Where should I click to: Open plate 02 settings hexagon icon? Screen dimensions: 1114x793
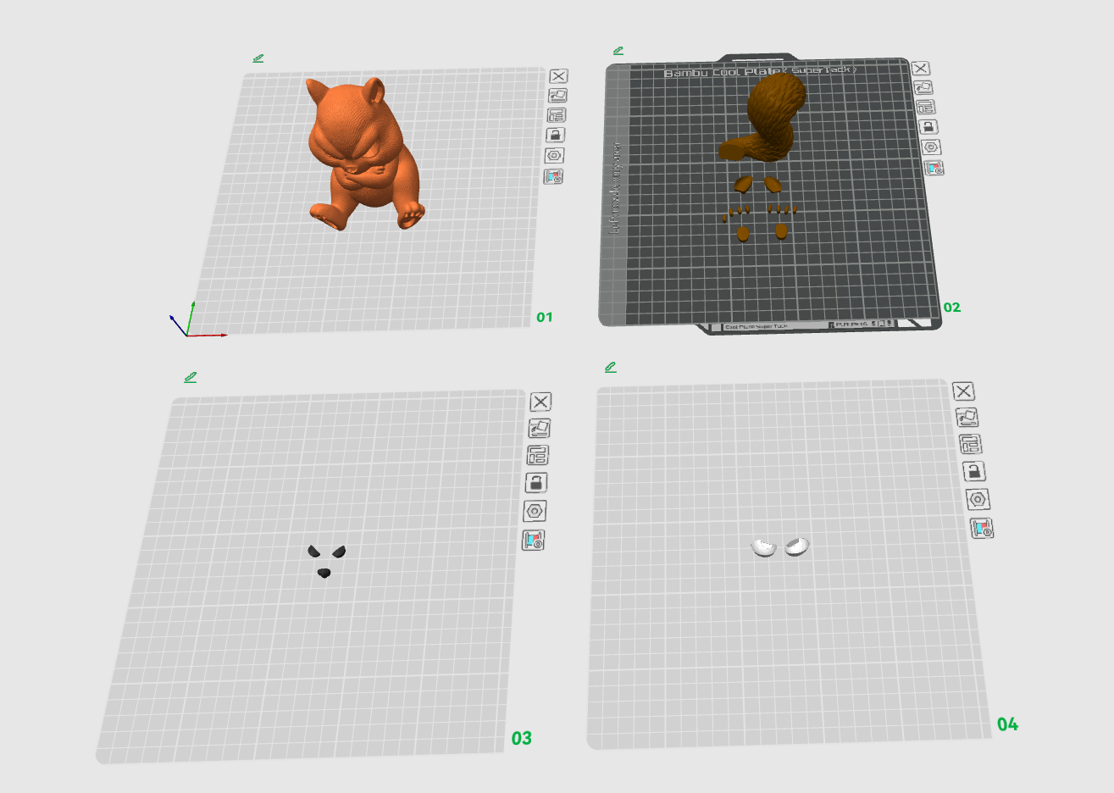pos(932,147)
